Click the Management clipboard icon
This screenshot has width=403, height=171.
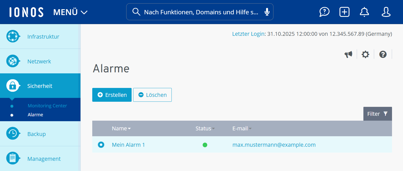coord(13,158)
